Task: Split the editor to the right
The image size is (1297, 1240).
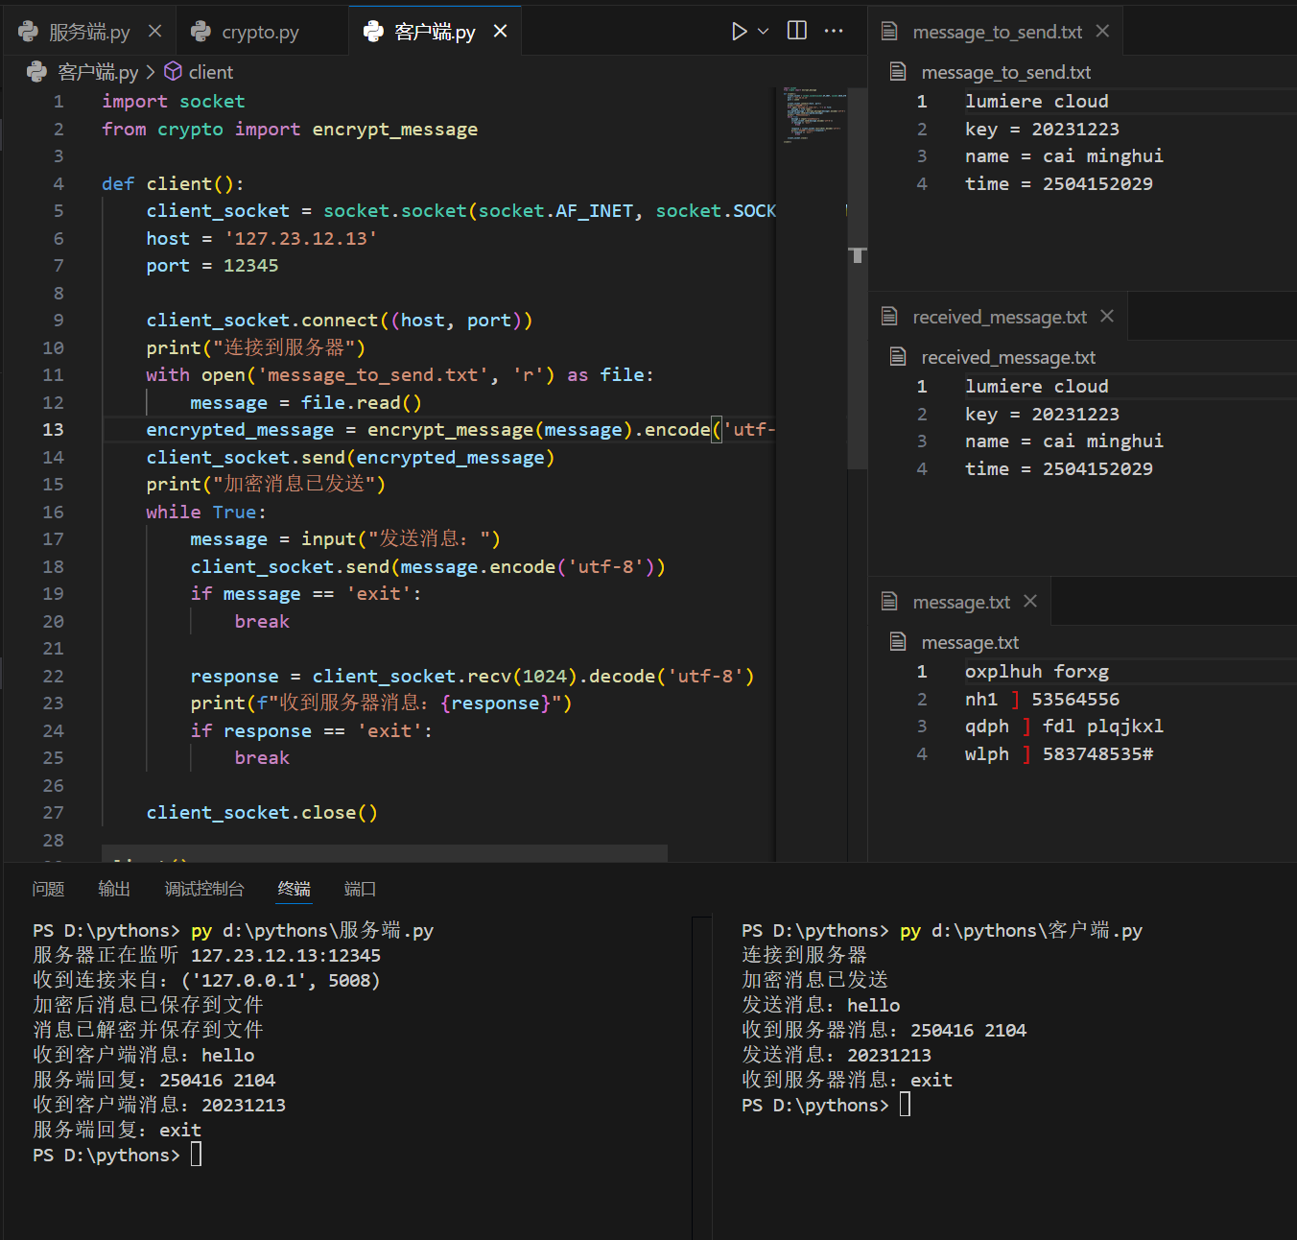Action: 797,31
